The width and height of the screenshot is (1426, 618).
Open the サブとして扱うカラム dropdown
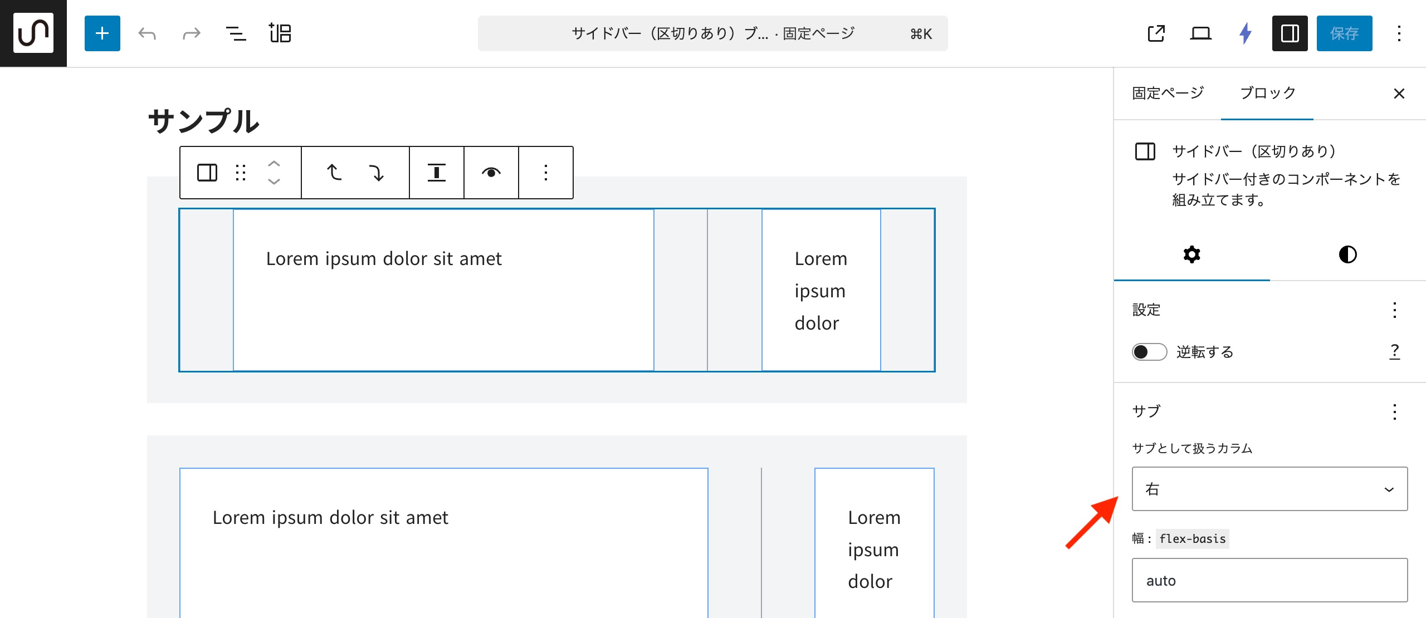pyautogui.click(x=1269, y=489)
